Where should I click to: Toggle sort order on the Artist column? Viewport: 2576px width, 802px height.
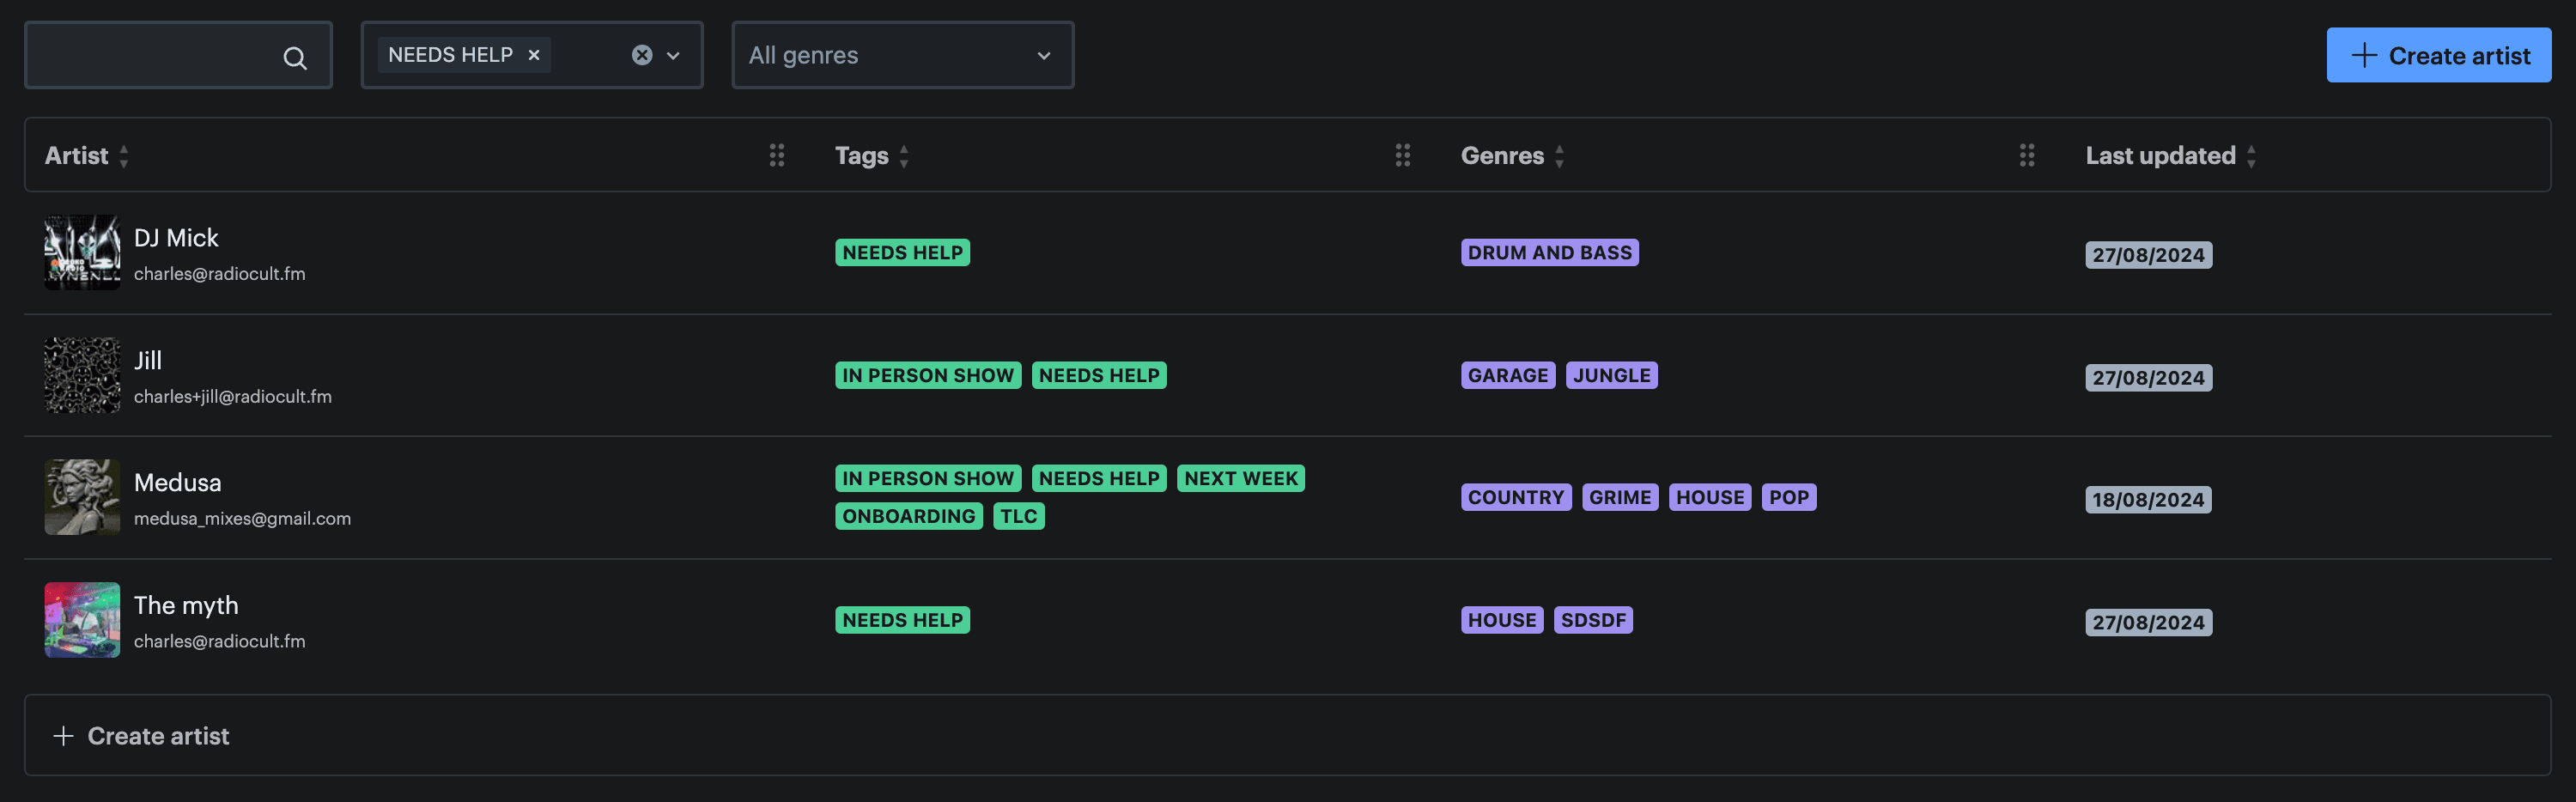[x=123, y=156]
